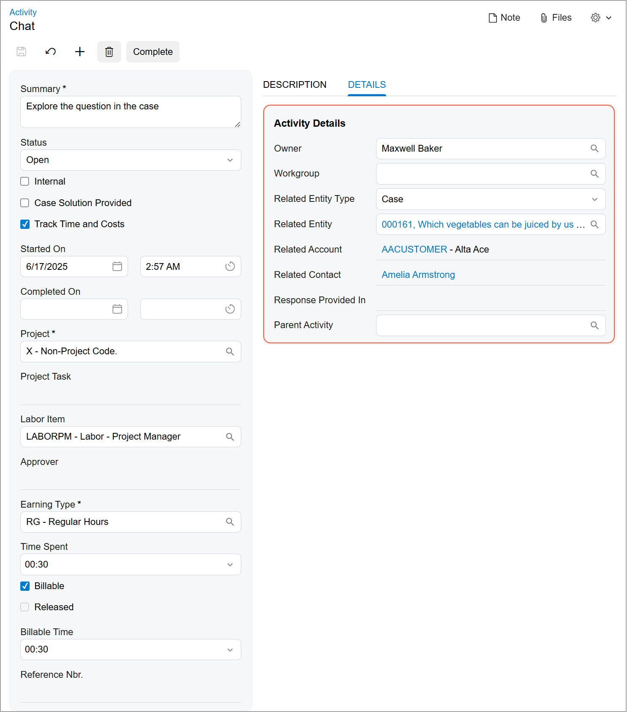627x712 pixels.
Task: Click the trash delete icon
Action: point(109,52)
